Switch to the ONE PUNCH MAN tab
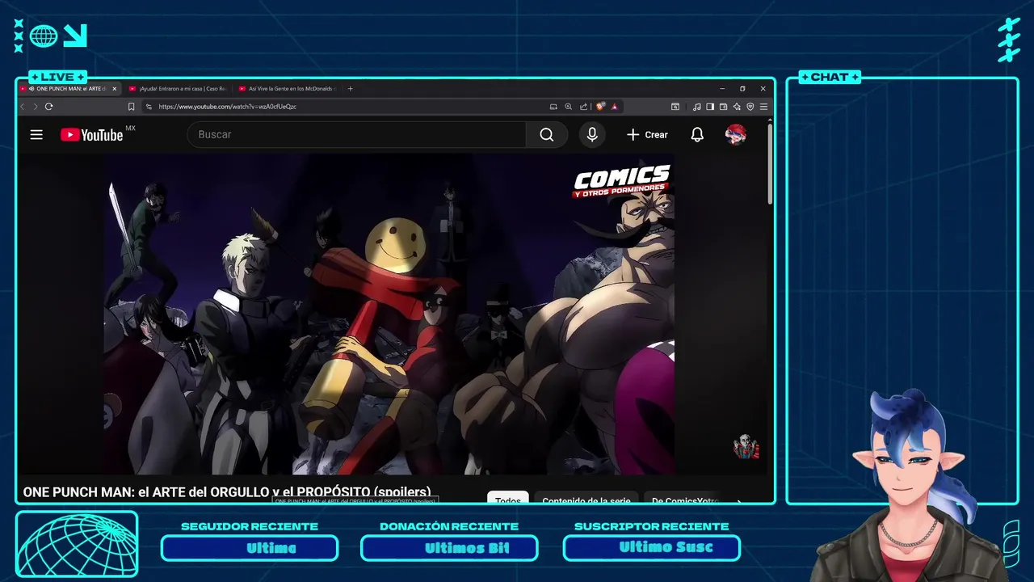Screen dimensions: 1034x582 click(69, 89)
